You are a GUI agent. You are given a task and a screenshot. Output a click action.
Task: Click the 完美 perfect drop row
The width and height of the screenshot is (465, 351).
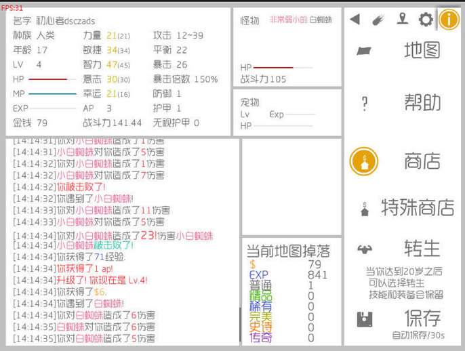pos(281,317)
